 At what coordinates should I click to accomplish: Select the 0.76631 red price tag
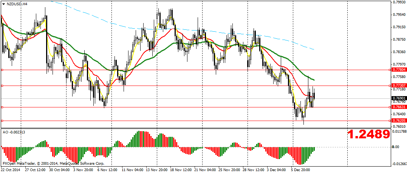(x=399, y=107)
